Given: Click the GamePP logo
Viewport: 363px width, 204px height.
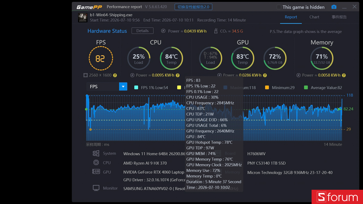Looking at the screenshot, I should (89, 7).
